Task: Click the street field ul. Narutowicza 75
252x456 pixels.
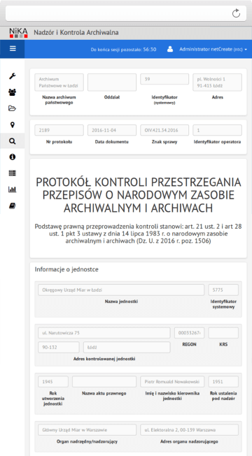Action: (104, 333)
